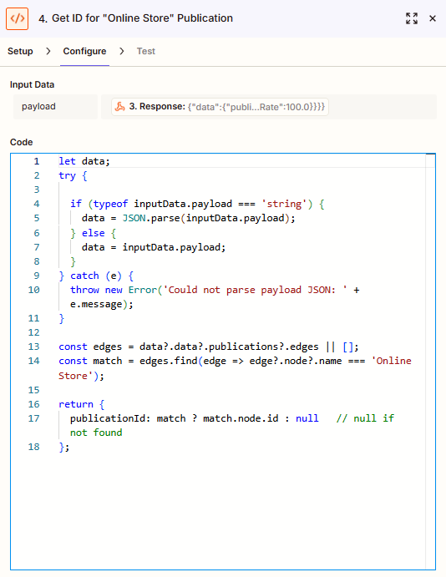This screenshot has width=446, height=577.
Task: Edit the payload key input field
Action: click(x=56, y=107)
